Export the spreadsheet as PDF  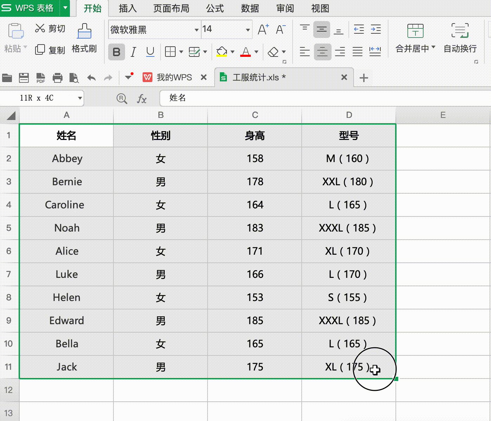40,78
